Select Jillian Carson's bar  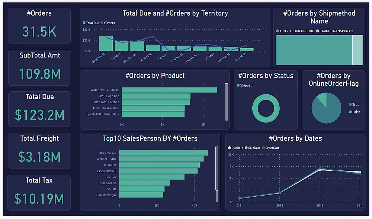click(x=163, y=153)
